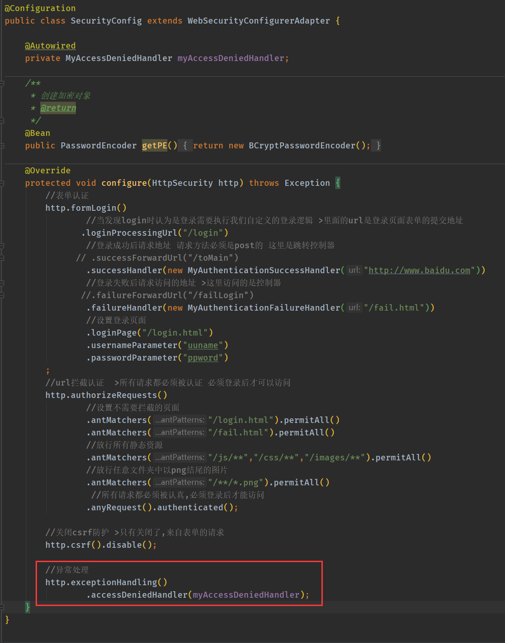The width and height of the screenshot is (505, 643).
Task: Click the @Bean annotation
Action: (37, 133)
